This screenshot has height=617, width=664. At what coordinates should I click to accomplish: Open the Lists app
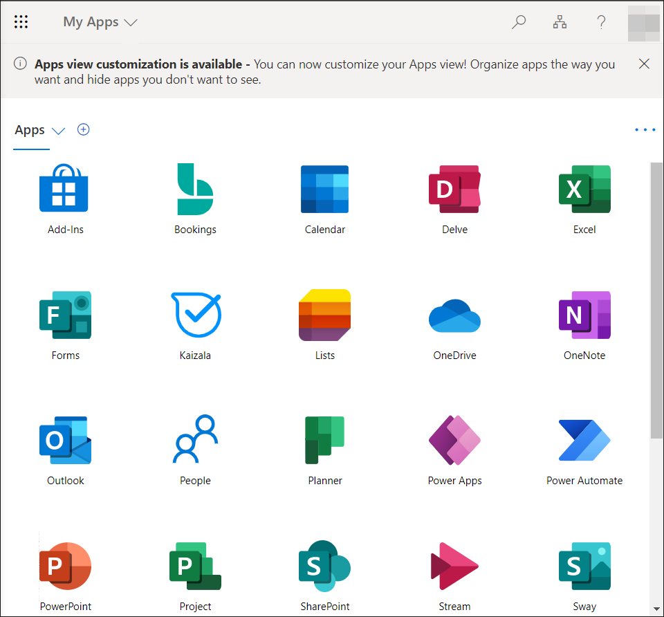[325, 325]
